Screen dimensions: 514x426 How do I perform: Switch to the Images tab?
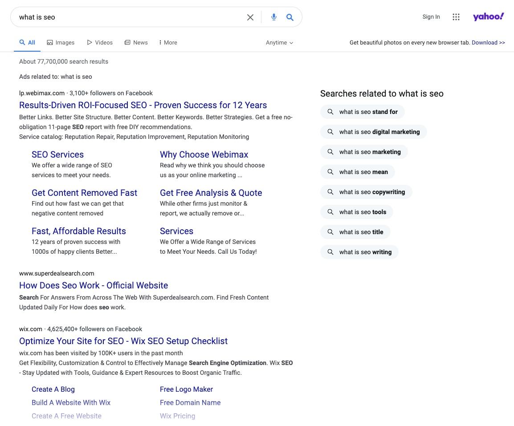click(x=61, y=43)
